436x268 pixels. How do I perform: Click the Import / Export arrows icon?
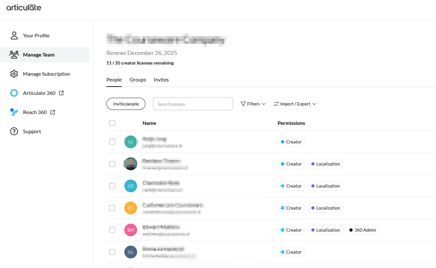(276, 104)
